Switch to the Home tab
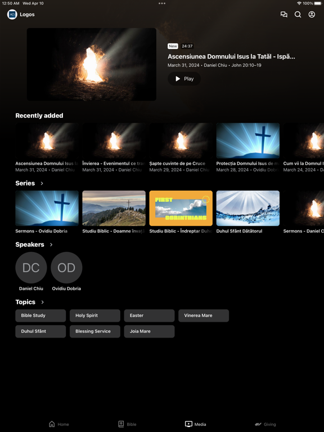324x432 pixels. [59, 424]
